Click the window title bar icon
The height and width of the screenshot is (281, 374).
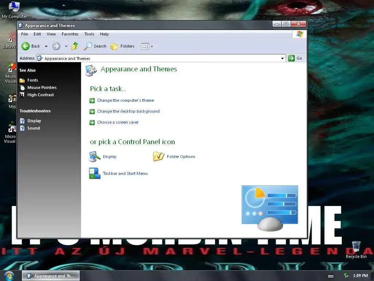pyautogui.click(x=21, y=25)
